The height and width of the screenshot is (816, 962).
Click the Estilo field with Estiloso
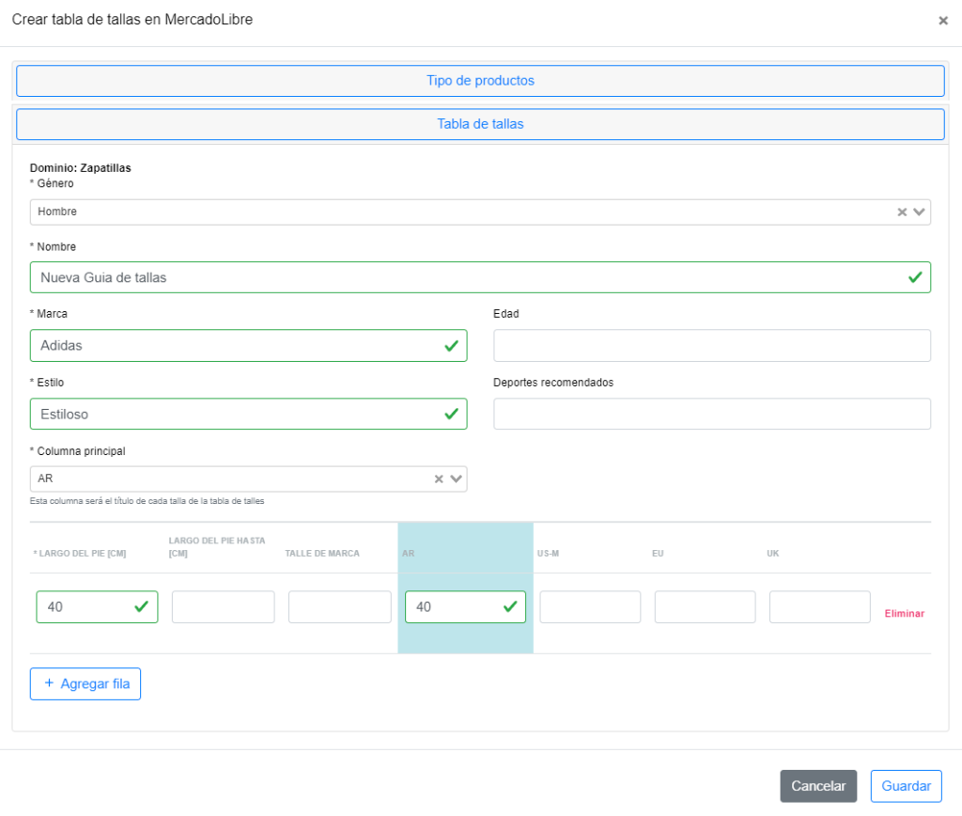[x=248, y=414]
